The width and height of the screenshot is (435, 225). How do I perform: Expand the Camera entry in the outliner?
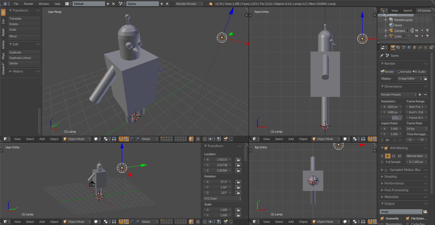pyautogui.click(x=385, y=31)
